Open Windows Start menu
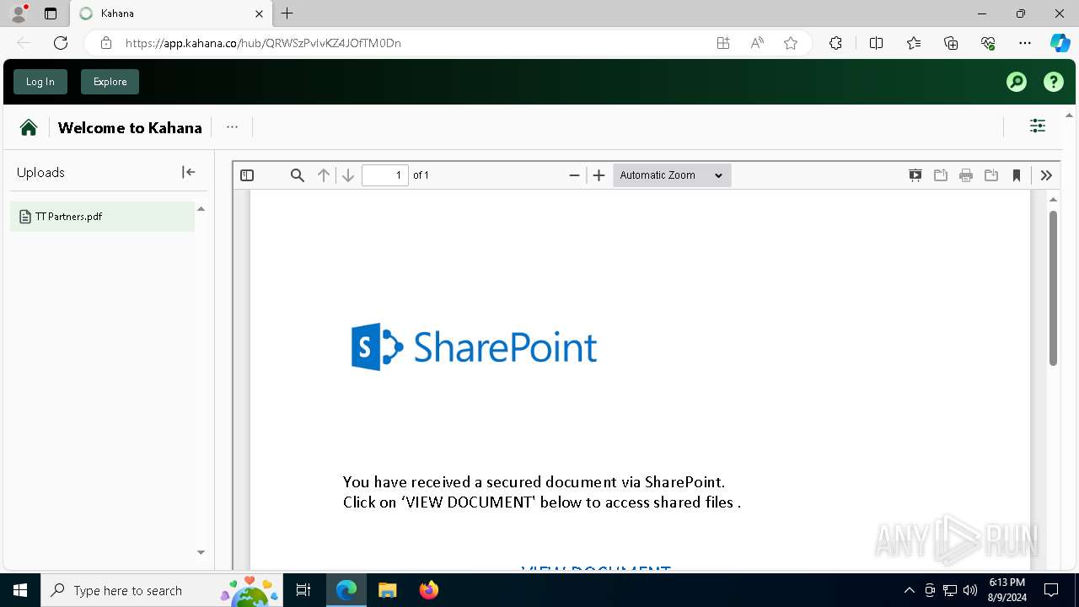This screenshot has height=607, width=1079. pyautogui.click(x=20, y=590)
